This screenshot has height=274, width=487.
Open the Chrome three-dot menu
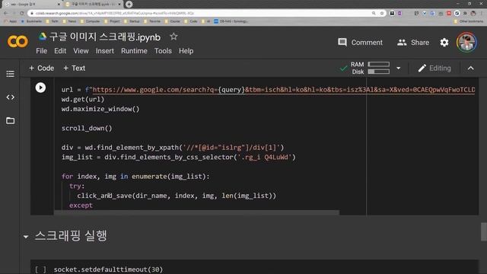click(x=482, y=13)
